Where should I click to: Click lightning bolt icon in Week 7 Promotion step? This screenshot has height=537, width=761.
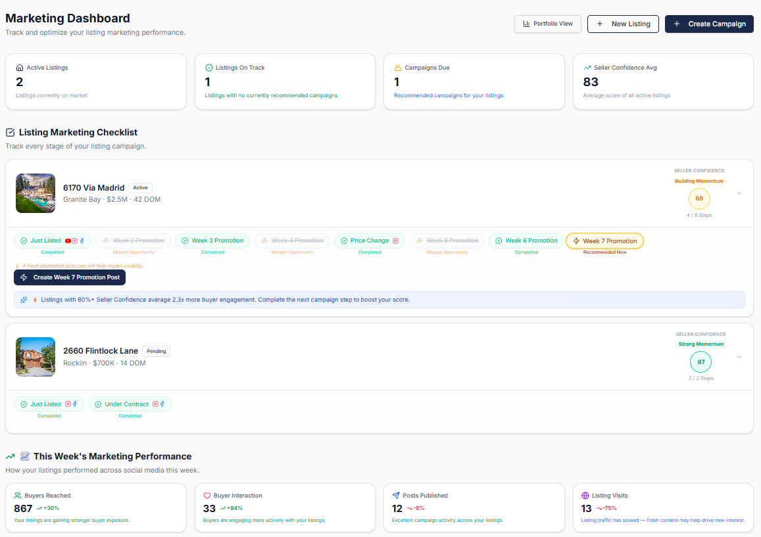pyautogui.click(x=576, y=241)
